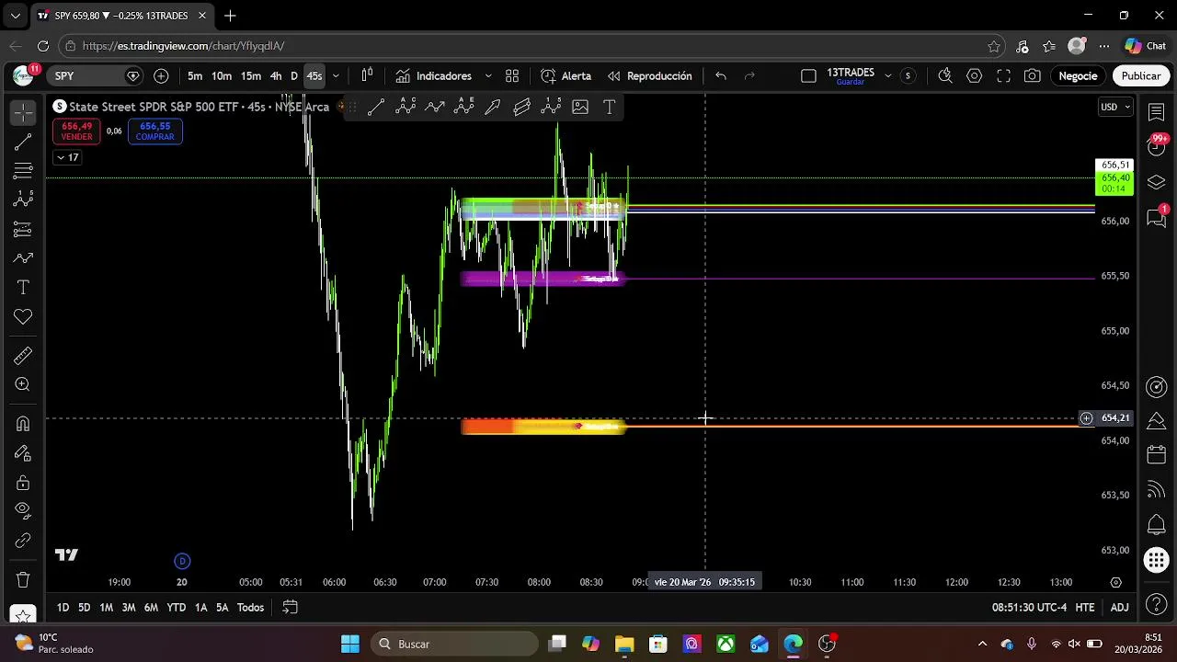Viewport: 1177px width, 662px height.
Task: Click the Negocie button
Action: (x=1078, y=75)
